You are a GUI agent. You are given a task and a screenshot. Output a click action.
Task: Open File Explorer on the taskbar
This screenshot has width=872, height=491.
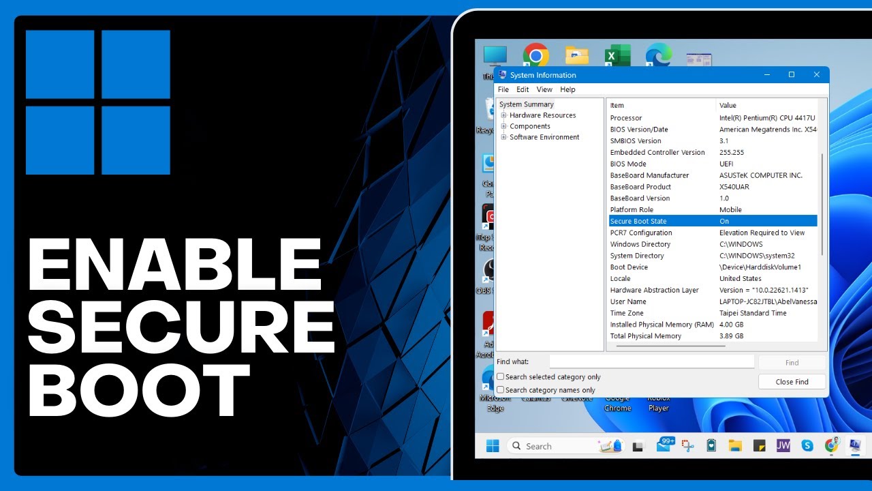click(x=735, y=445)
